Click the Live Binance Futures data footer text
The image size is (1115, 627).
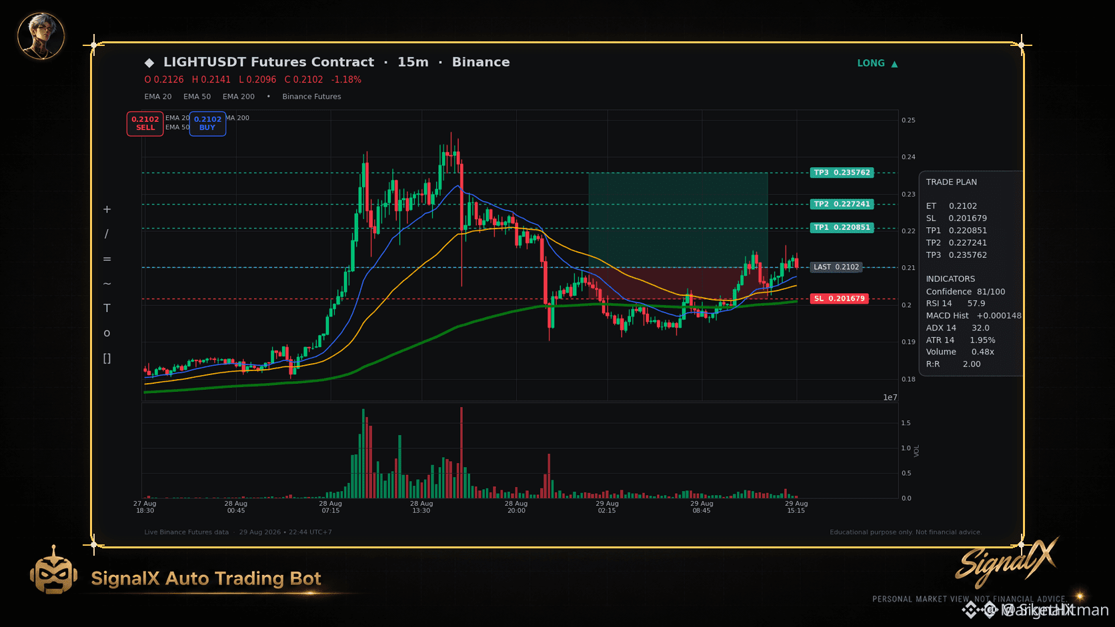click(x=186, y=532)
